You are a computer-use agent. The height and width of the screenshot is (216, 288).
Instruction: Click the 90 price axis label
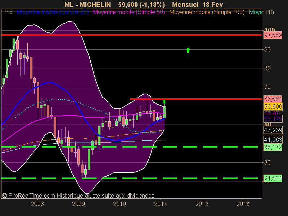point(267,50)
